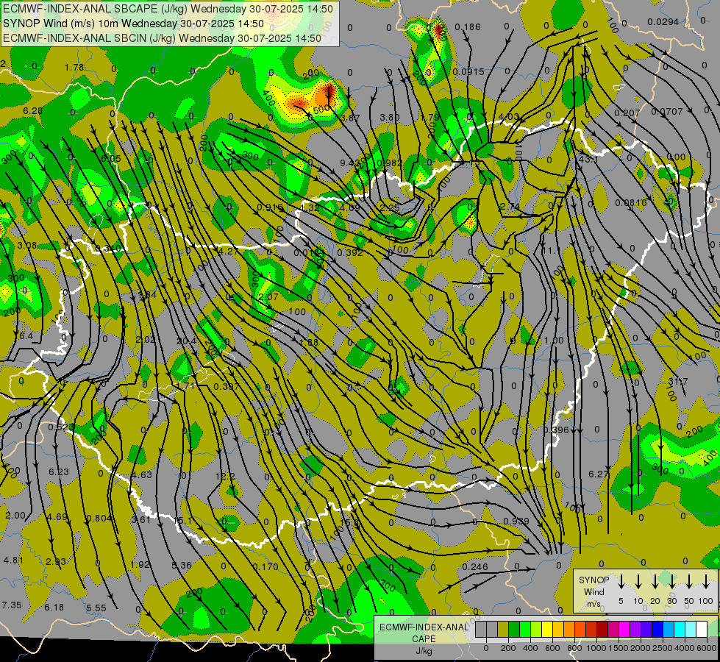Pick the white swatch at 6000
Viewport: 720px width, 662px height.
pyautogui.click(x=701, y=630)
